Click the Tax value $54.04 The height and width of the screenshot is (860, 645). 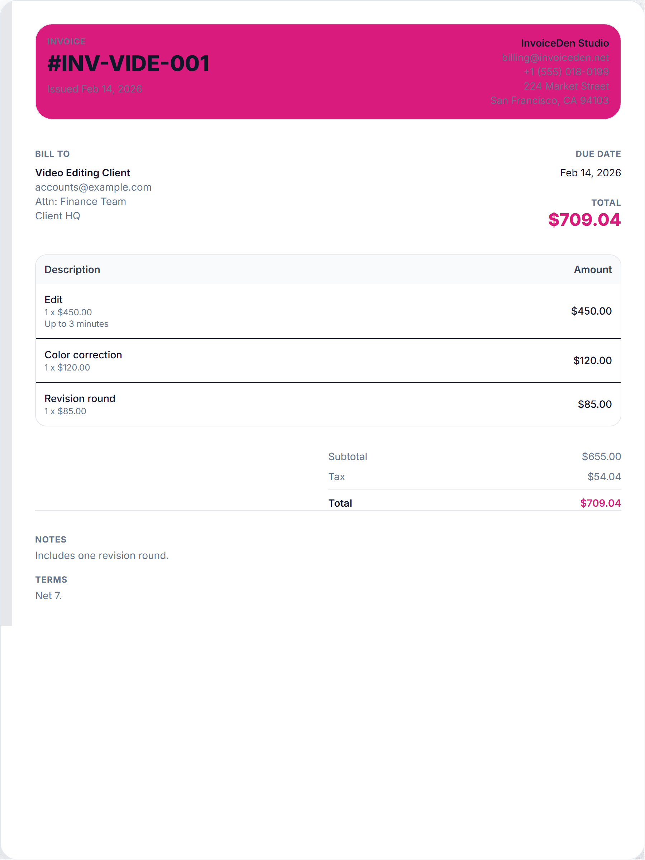(604, 477)
